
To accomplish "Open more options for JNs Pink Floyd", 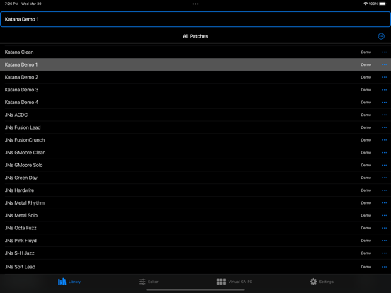I will 384,241.
